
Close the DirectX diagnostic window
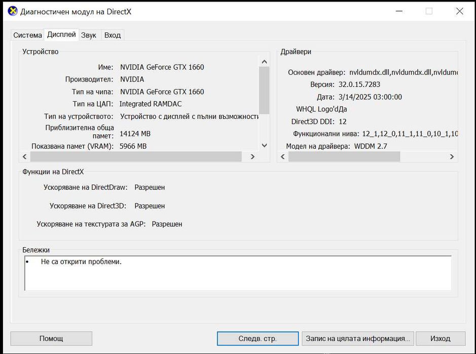(x=460, y=11)
